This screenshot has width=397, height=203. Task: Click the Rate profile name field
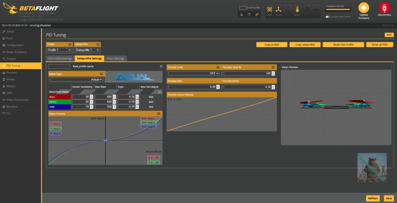coord(59,67)
